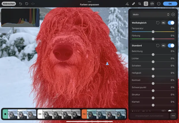Reset the Weißabgleich adjustments
The image size is (179, 123).
click(158, 23)
